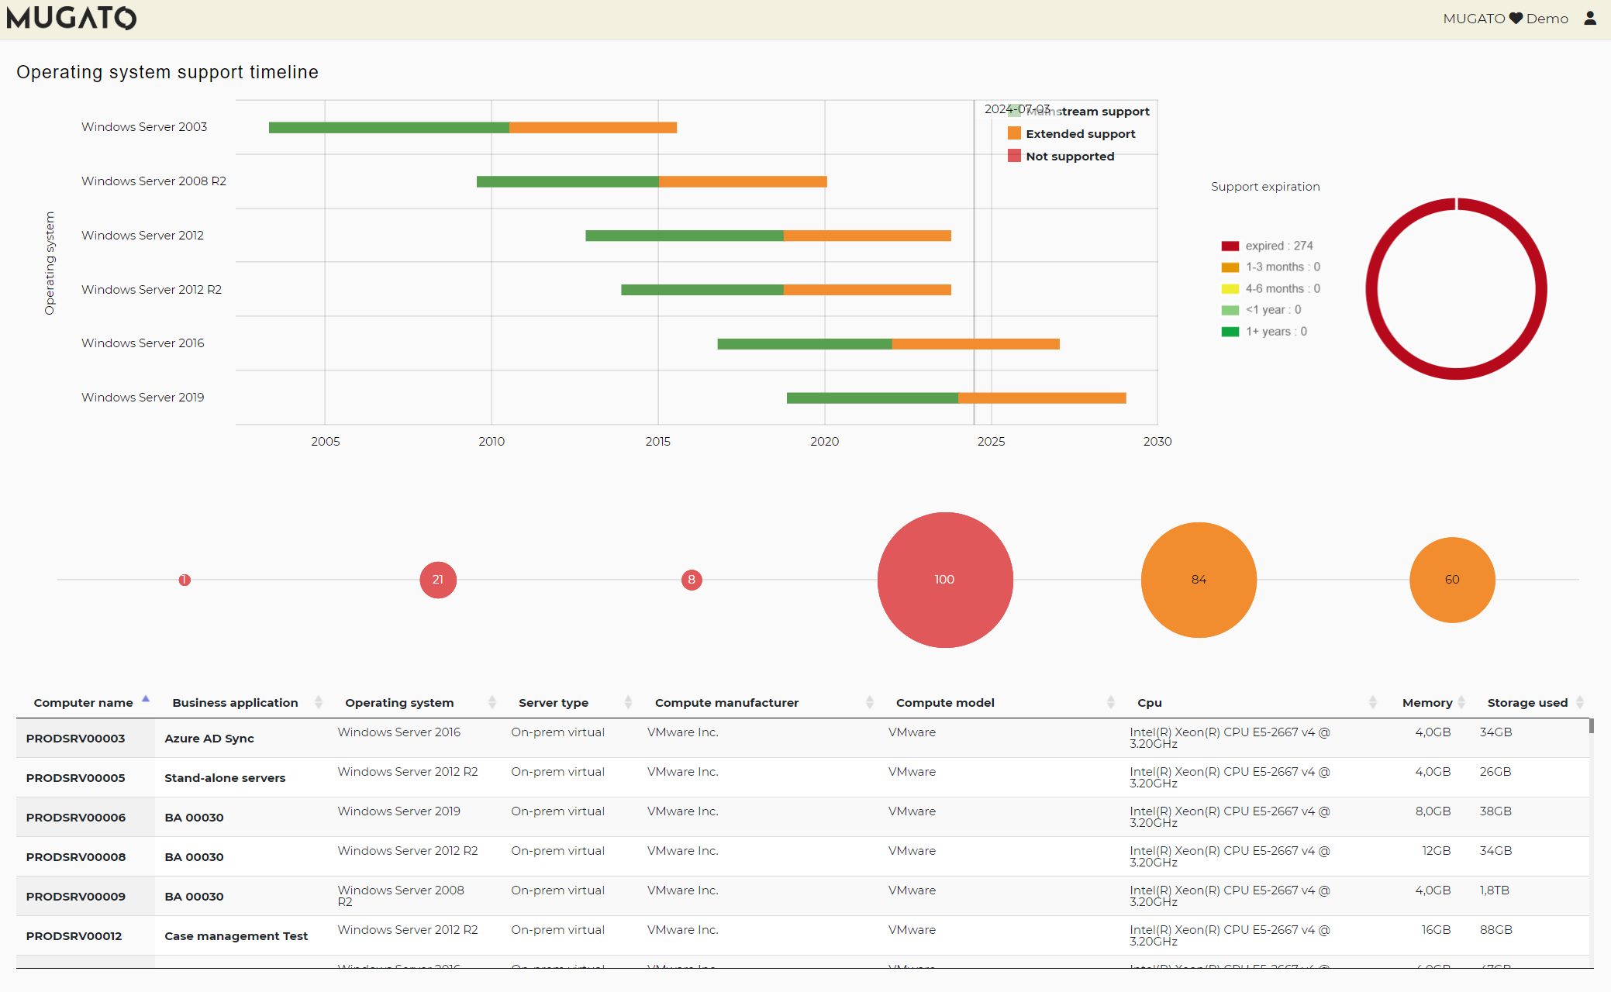Sort by Storage used column

[1526, 703]
